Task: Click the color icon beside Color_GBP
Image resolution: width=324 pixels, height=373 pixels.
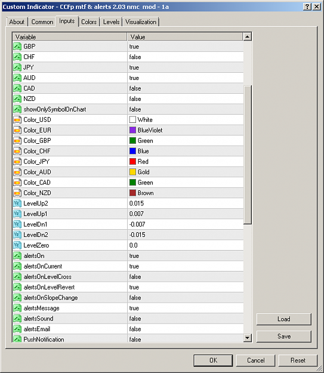Action: pos(17,141)
